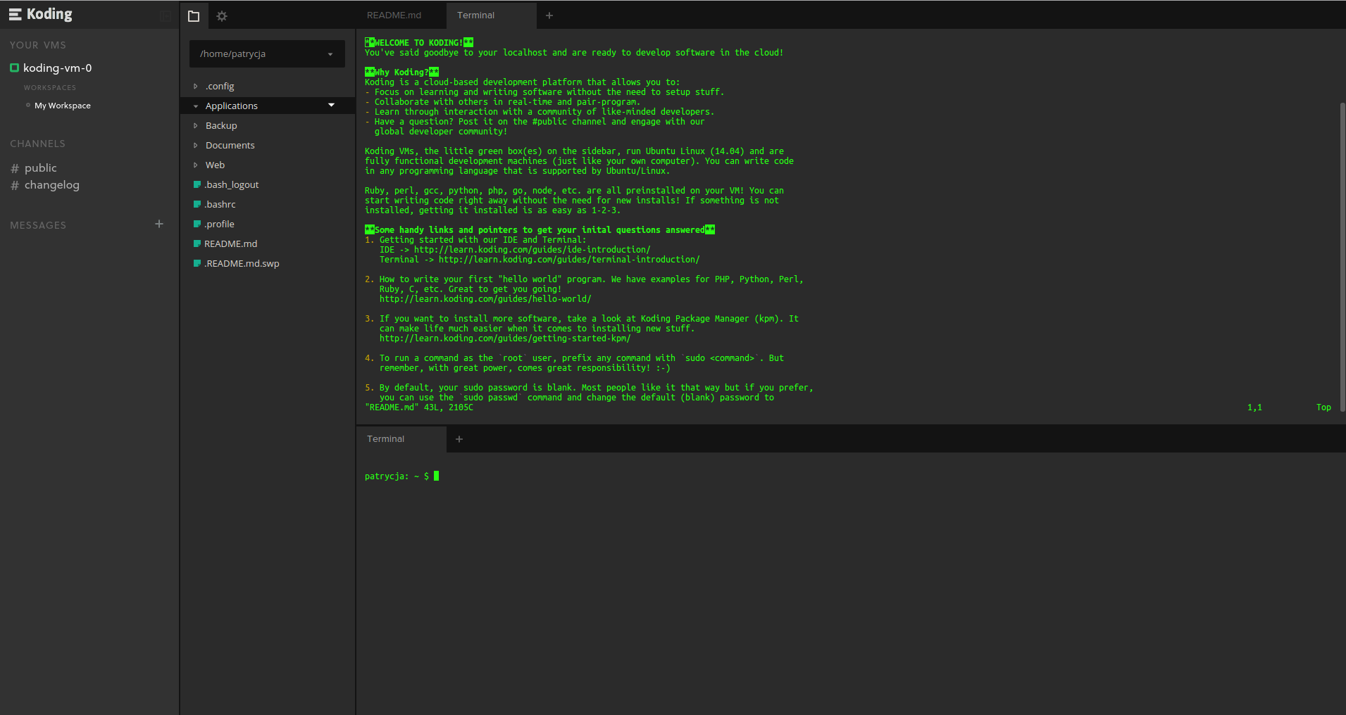
Task: Switch to the README.md tab
Action: pos(394,15)
